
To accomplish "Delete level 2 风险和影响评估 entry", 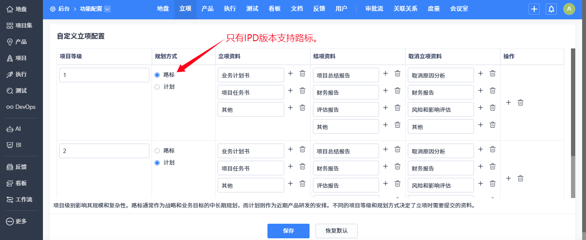I will coord(493,184).
